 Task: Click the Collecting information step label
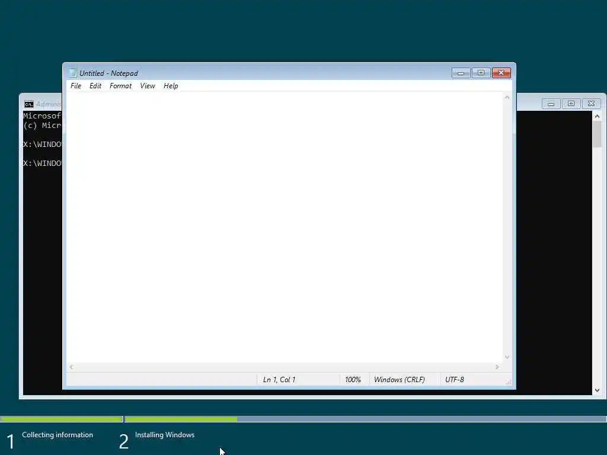coord(57,435)
